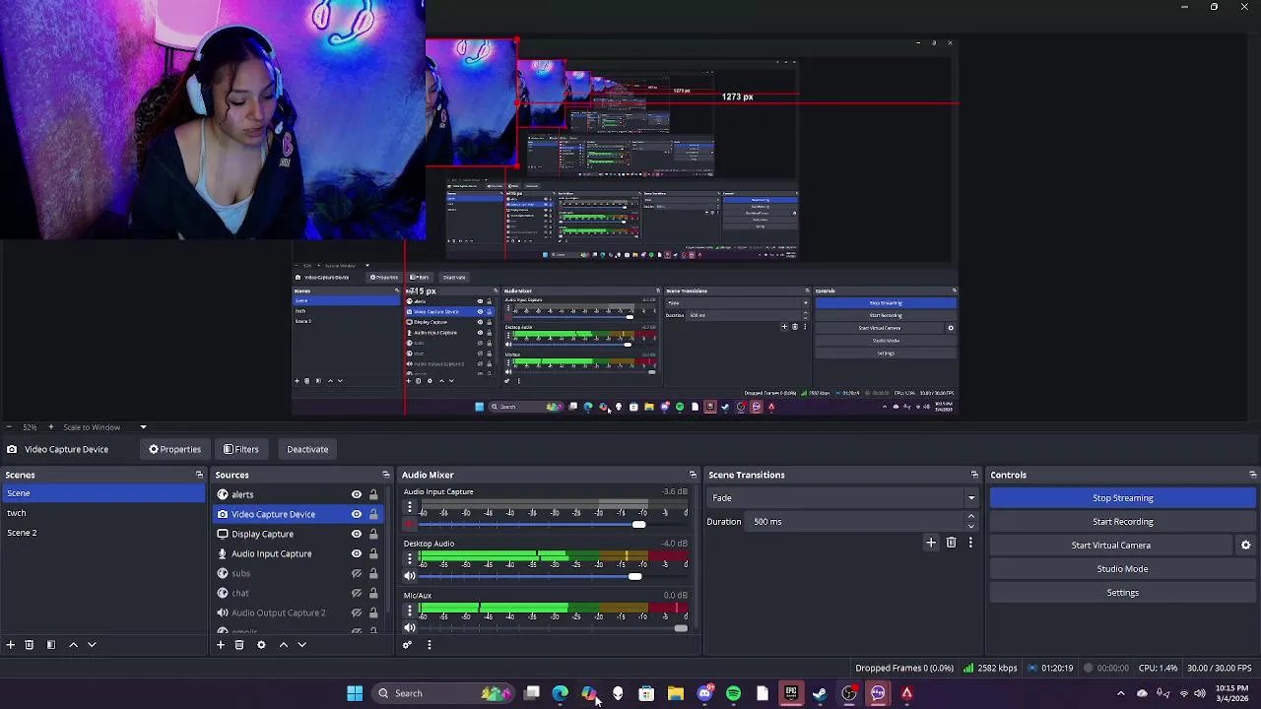Image resolution: width=1261 pixels, height=709 pixels.
Task: Hide the Display Capture source
Action: point(357,534)
